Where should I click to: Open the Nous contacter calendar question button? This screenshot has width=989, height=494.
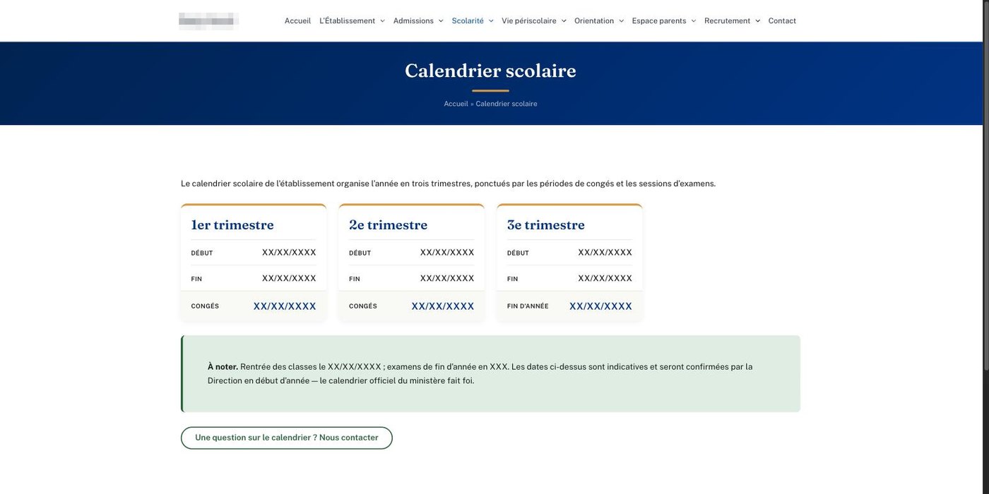pyautogui.click(x=287, y=438)
